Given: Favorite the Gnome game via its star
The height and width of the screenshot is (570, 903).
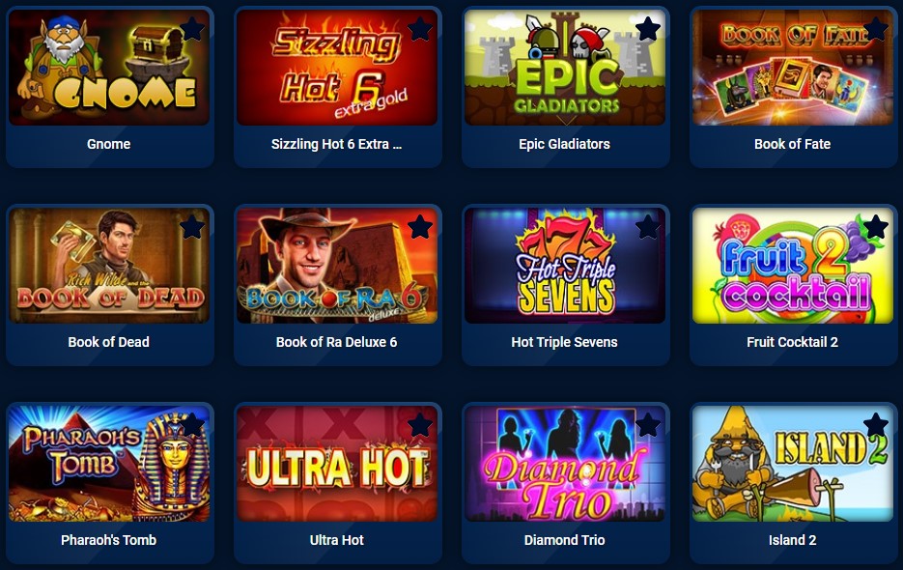Looking at the screenshot, I should tap(192, 29).
